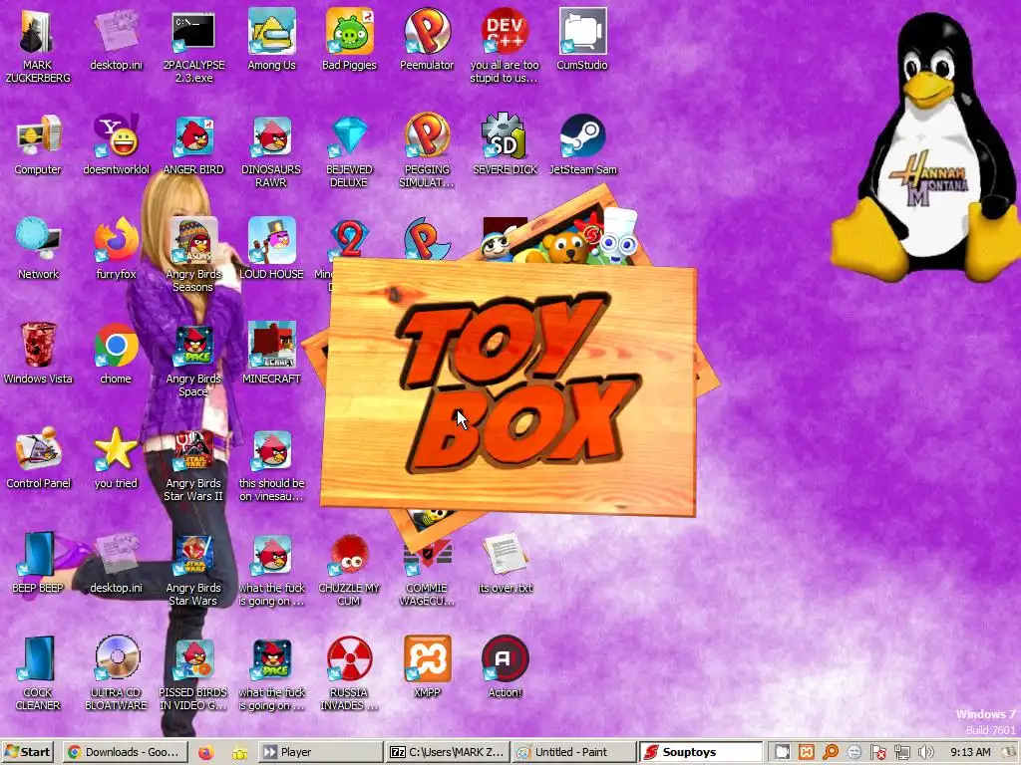Open Angry Birds Star Wars II shortcut
This screenshot has height=765, width=1021.
(193, 450)
